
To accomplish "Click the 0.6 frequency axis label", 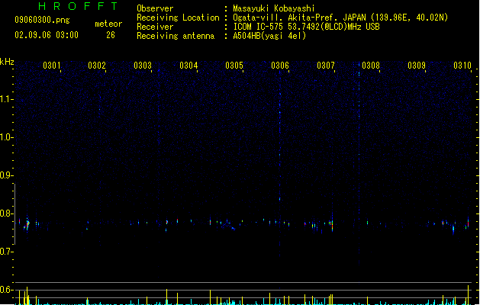I will coord(6,290).
